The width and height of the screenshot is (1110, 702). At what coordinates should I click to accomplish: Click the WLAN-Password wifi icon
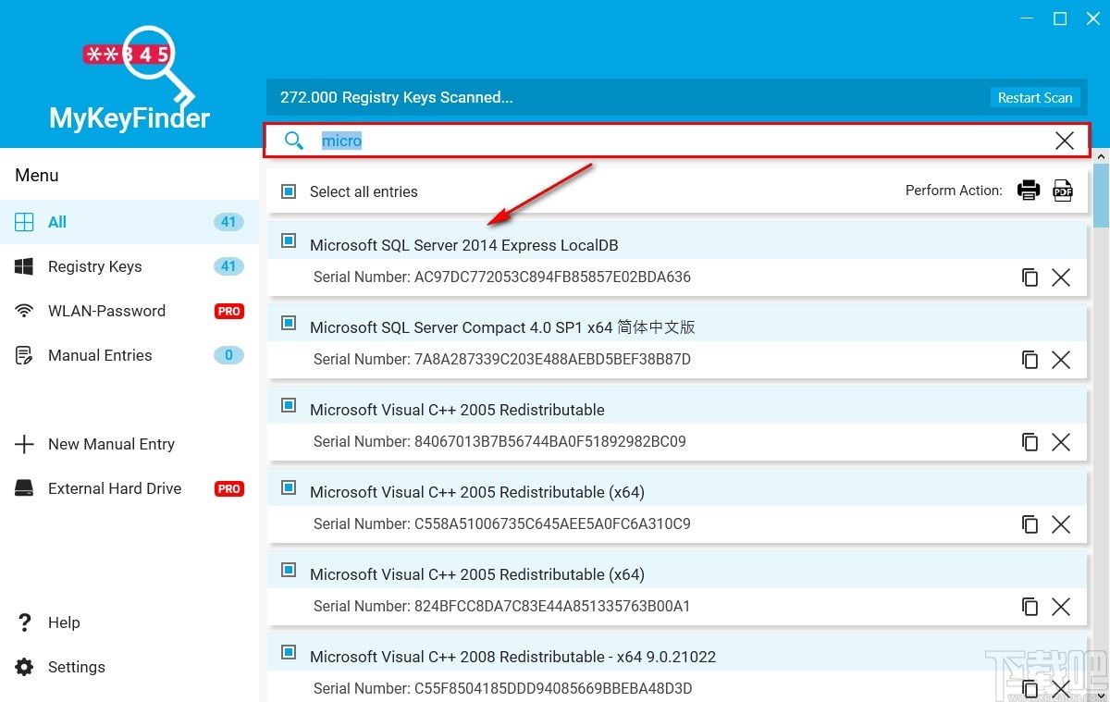tap(25, 311)
